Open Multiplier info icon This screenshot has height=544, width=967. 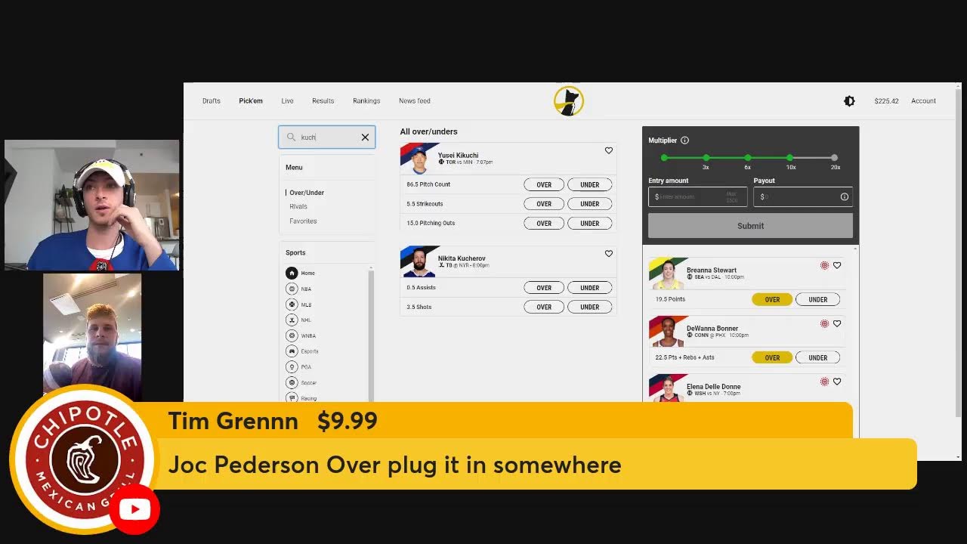(684, 141)
